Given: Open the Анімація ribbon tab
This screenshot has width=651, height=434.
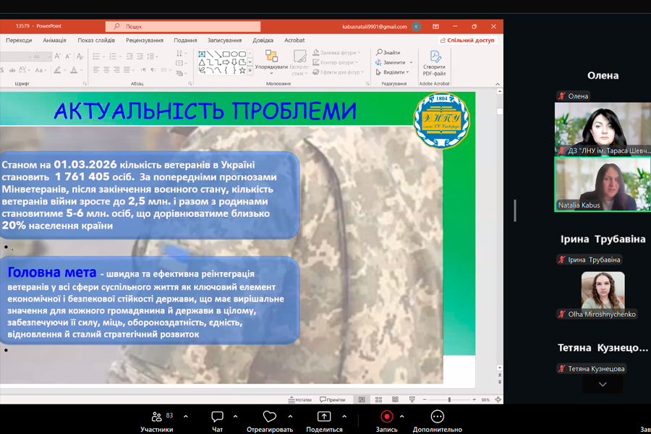Looking at the screenshot, I should coord(54,41).
